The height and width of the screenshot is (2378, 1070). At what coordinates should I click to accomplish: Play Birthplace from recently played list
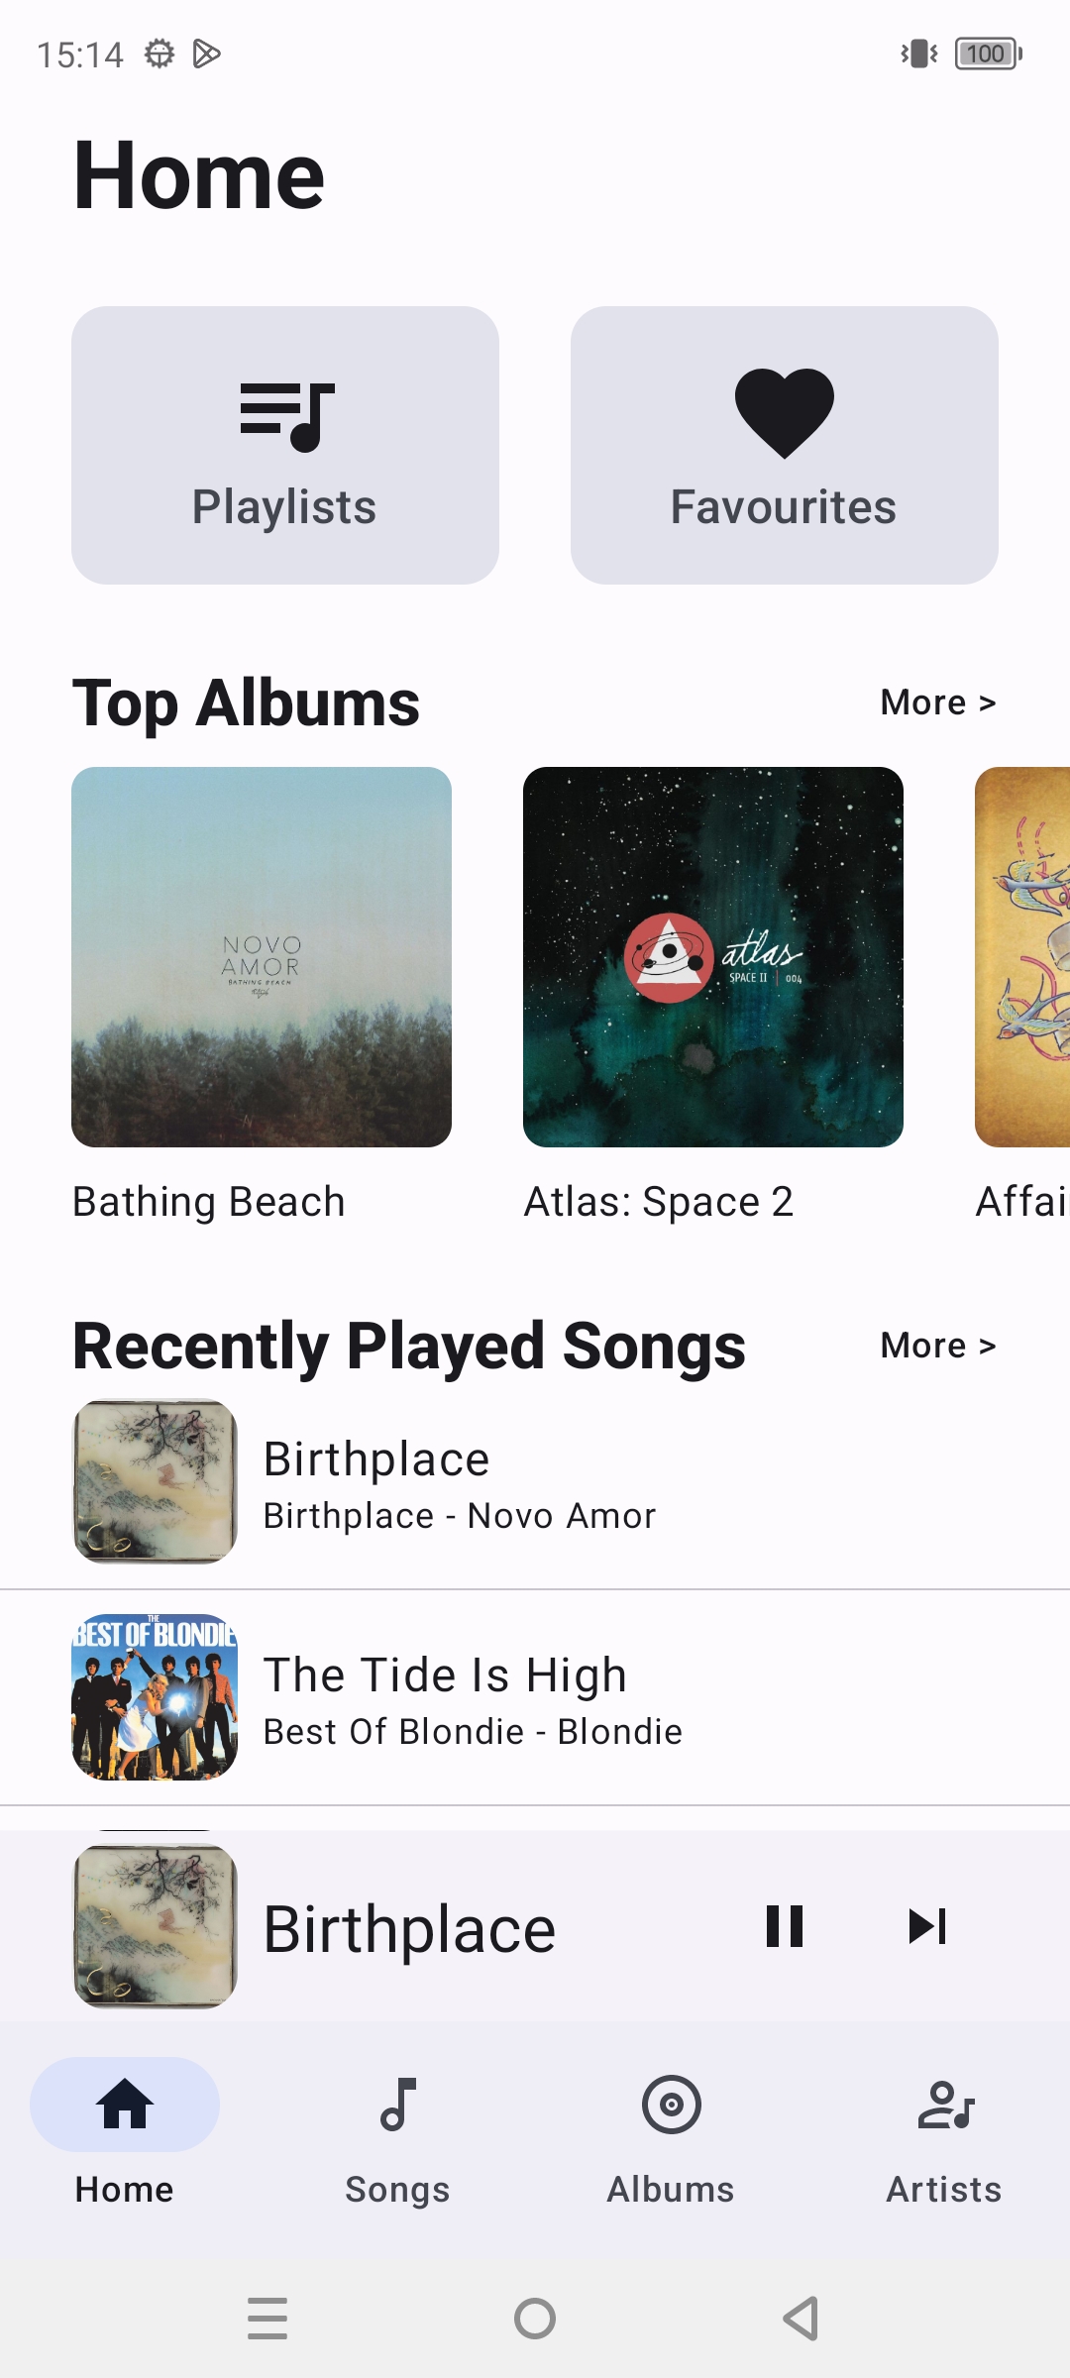click(x=535, y=1482)
